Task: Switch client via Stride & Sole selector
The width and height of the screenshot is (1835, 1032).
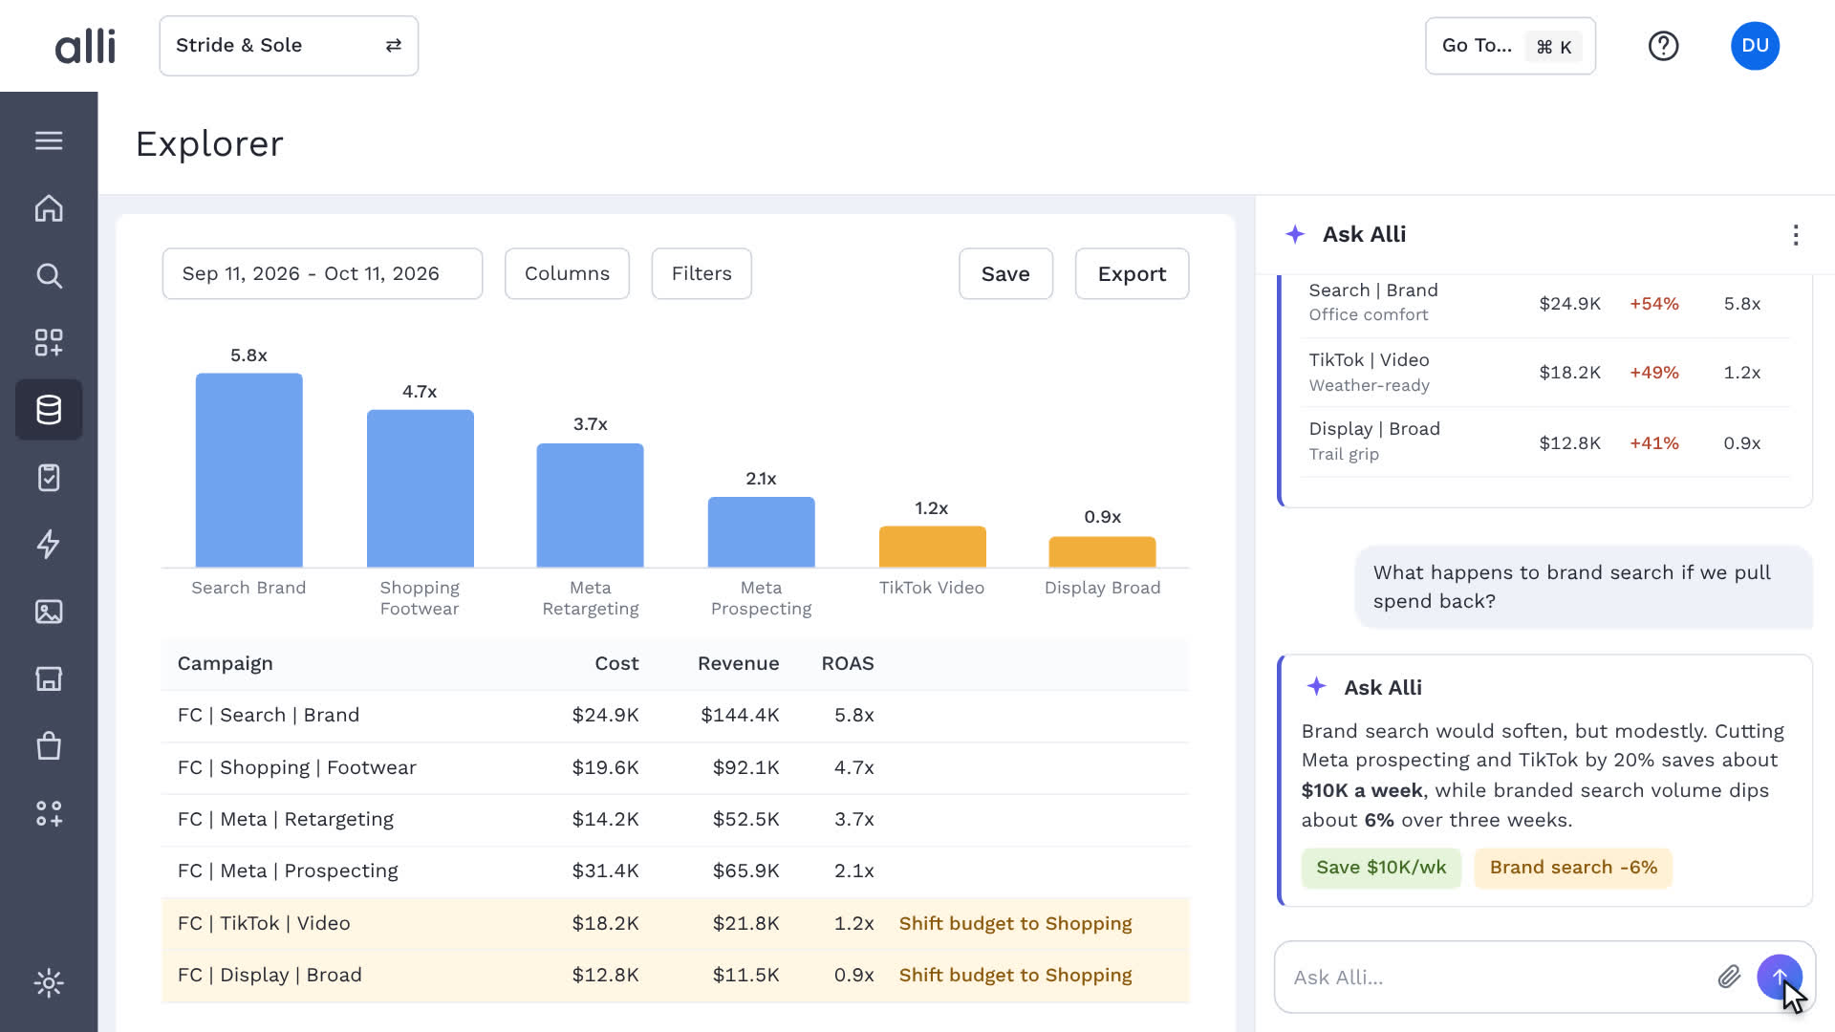Action: click(289, 46)
